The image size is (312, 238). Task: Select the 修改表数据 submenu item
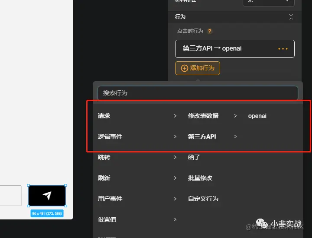point(203,116)
